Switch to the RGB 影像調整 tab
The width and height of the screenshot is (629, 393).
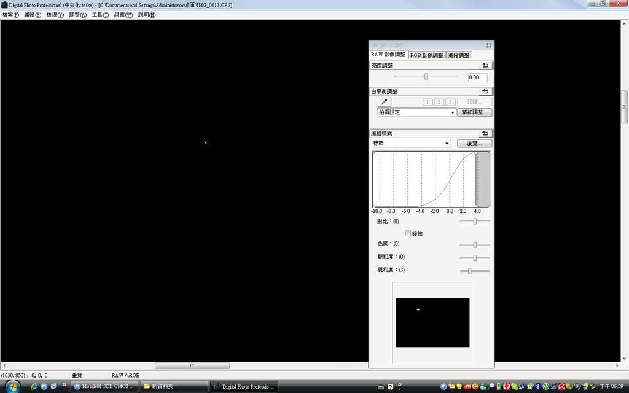[x=426, y=55]
